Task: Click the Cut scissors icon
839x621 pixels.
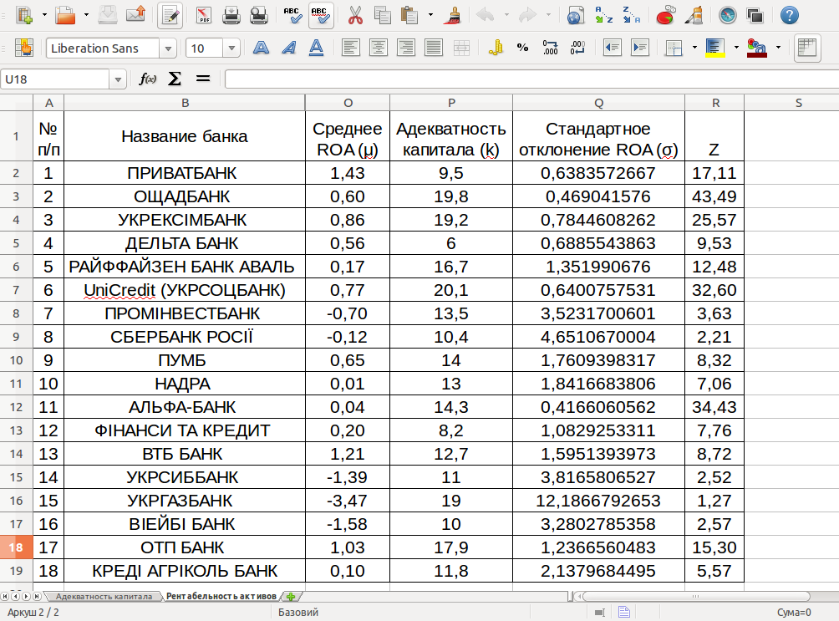Action: (x=355, y=15)
